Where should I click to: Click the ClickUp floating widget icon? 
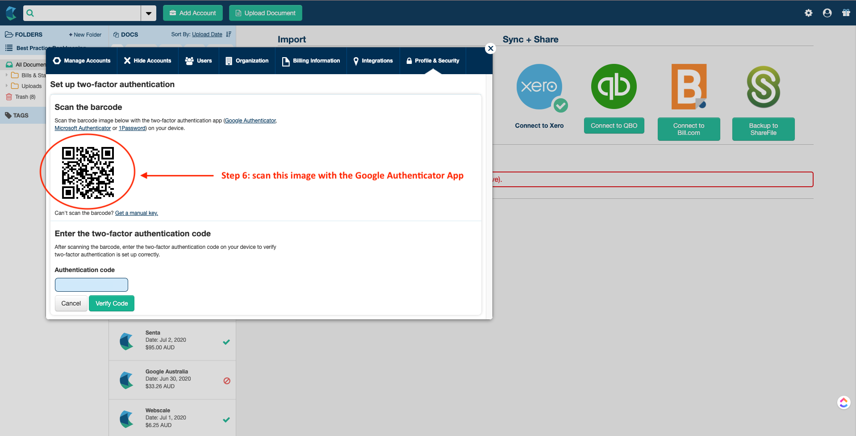point(843,402)
